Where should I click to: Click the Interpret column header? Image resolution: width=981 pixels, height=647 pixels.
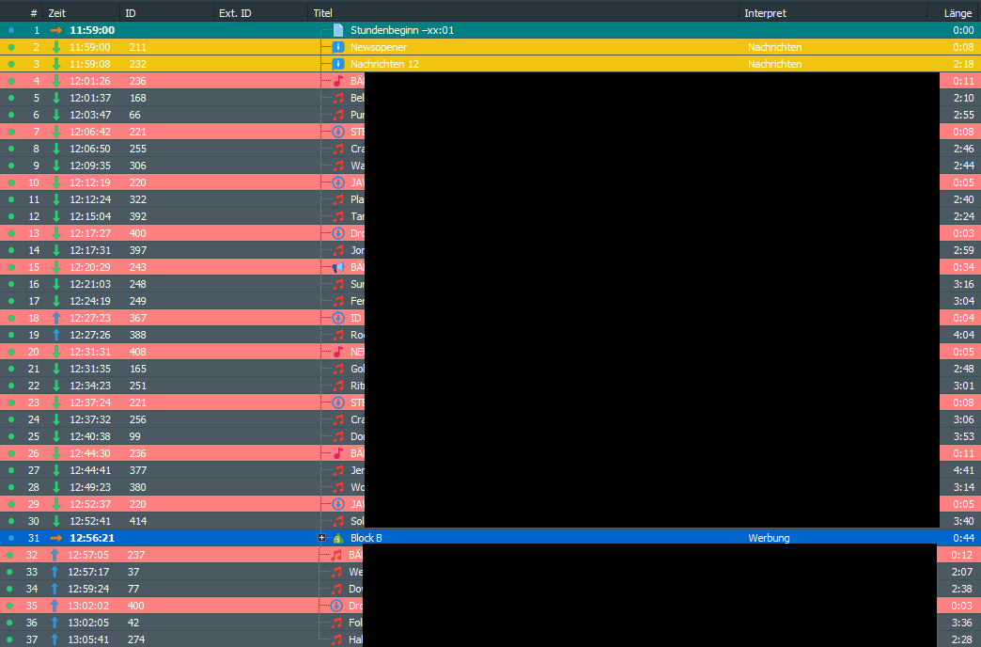(x=765, y=13)
